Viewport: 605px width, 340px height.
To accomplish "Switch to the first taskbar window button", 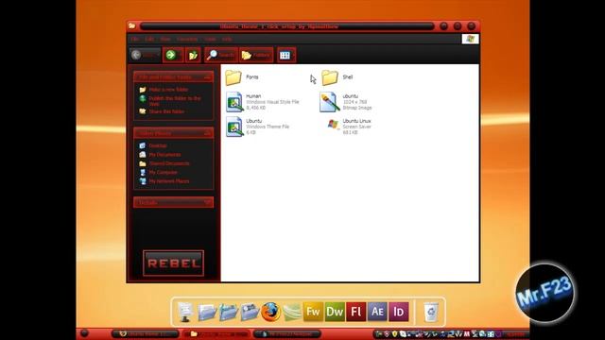I will tap(145, 333).
